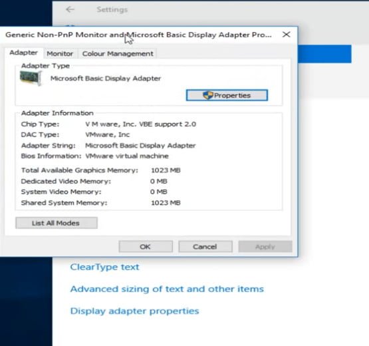369x346 pixels.
Task: Click the Dedicated Video Memory 0 MB value
Action: [159, 182]
